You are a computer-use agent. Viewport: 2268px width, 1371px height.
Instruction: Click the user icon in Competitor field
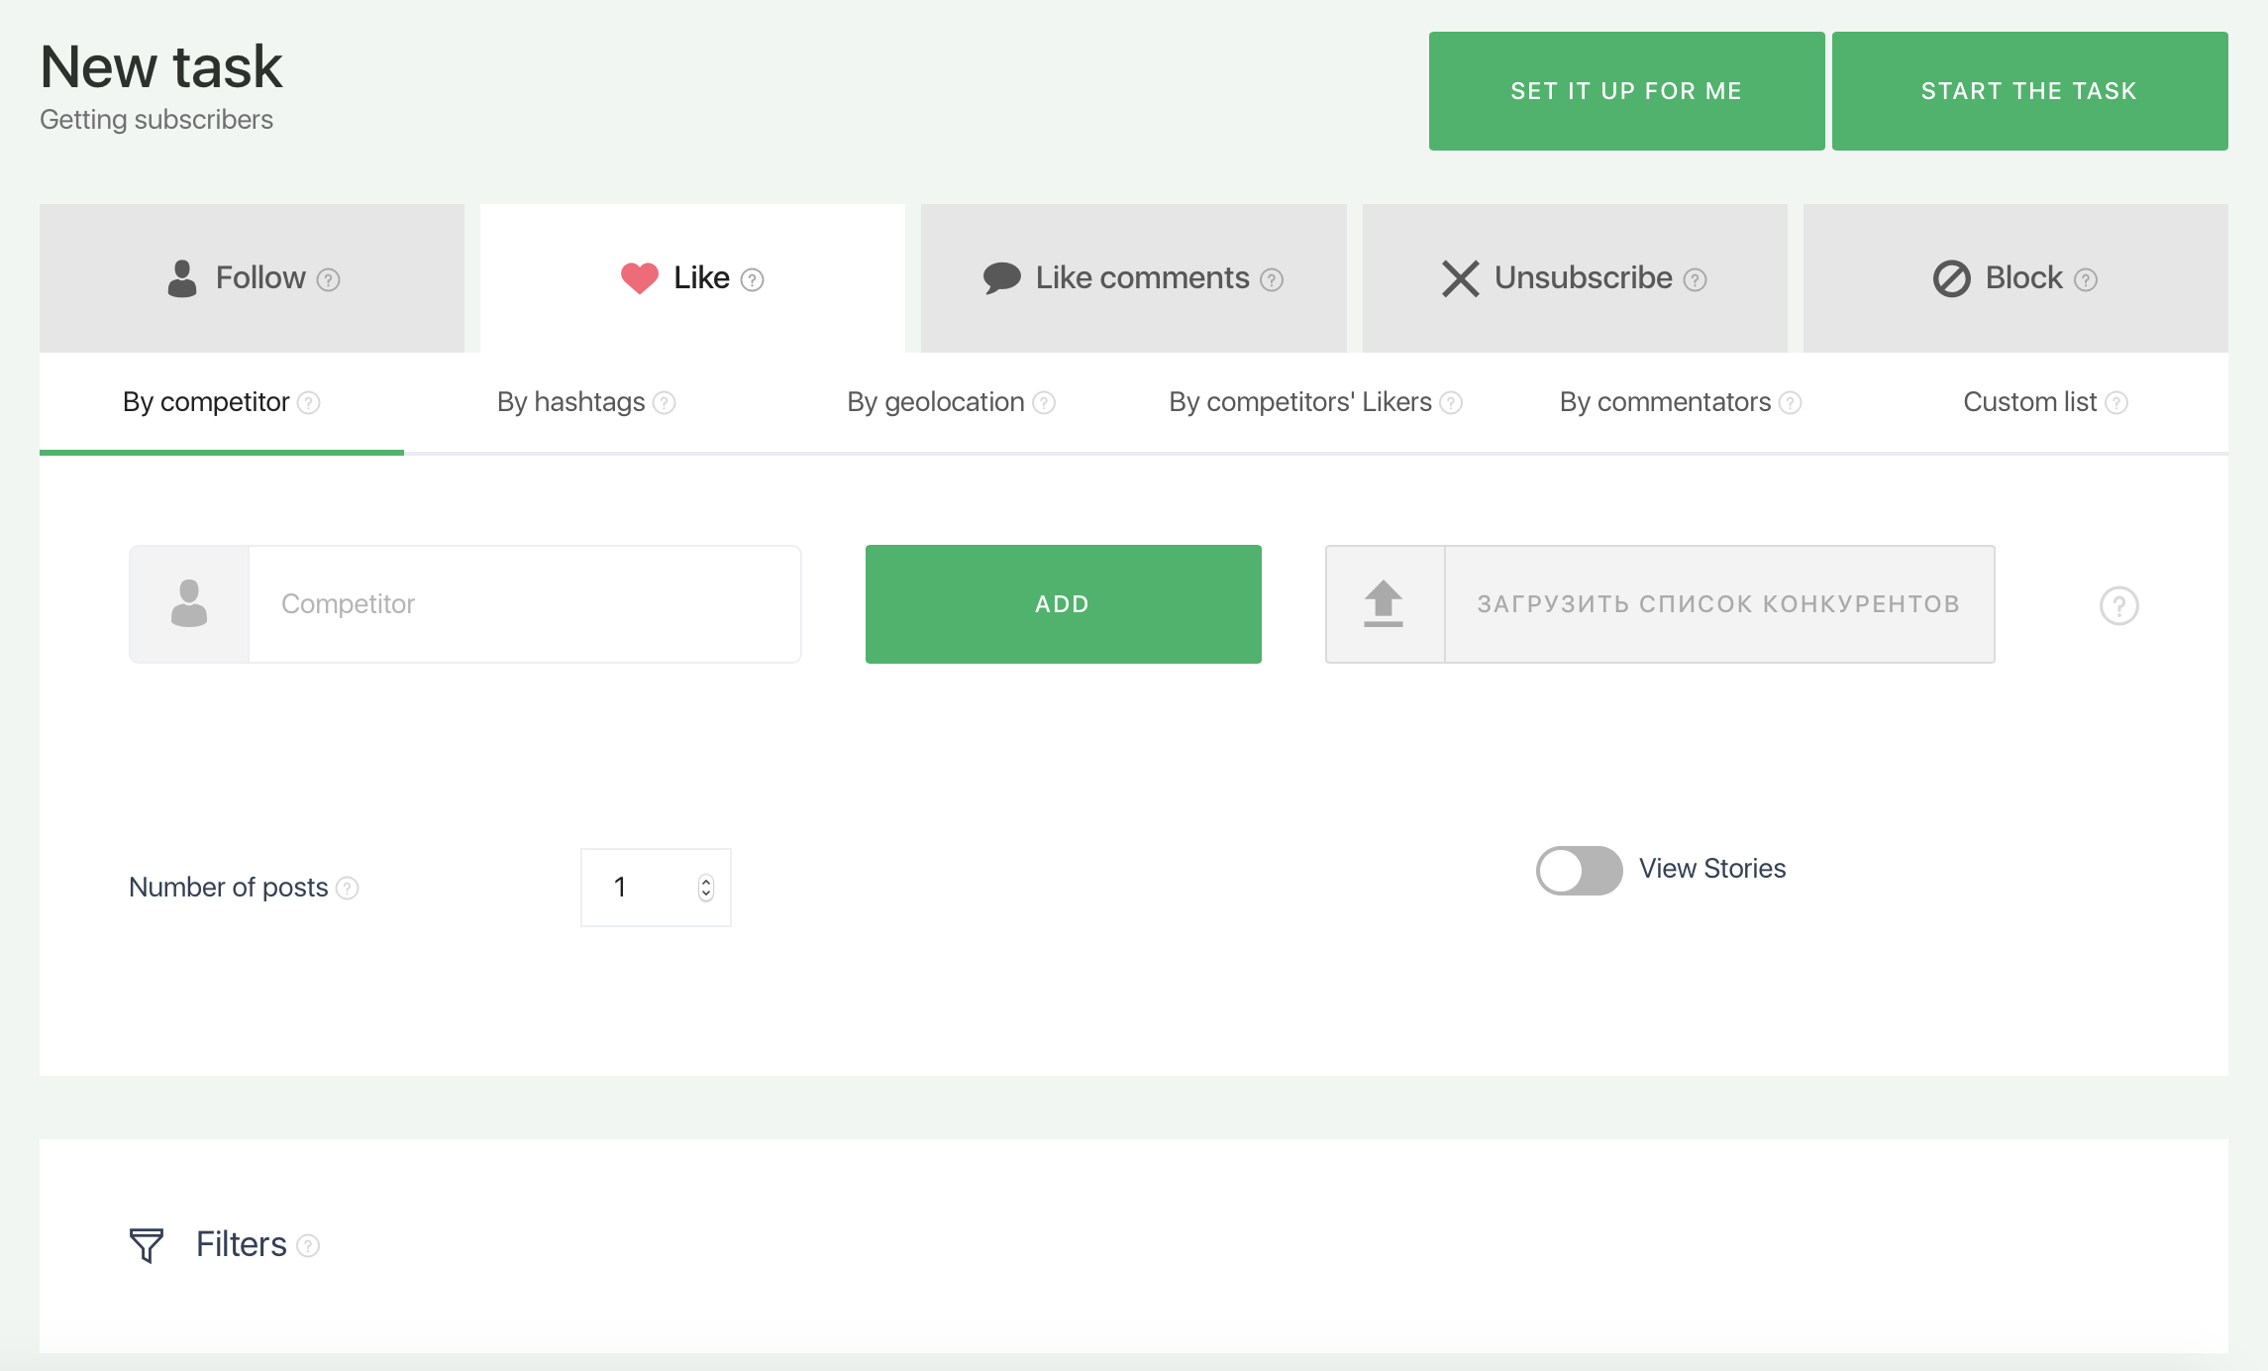(x=189, y=603)
